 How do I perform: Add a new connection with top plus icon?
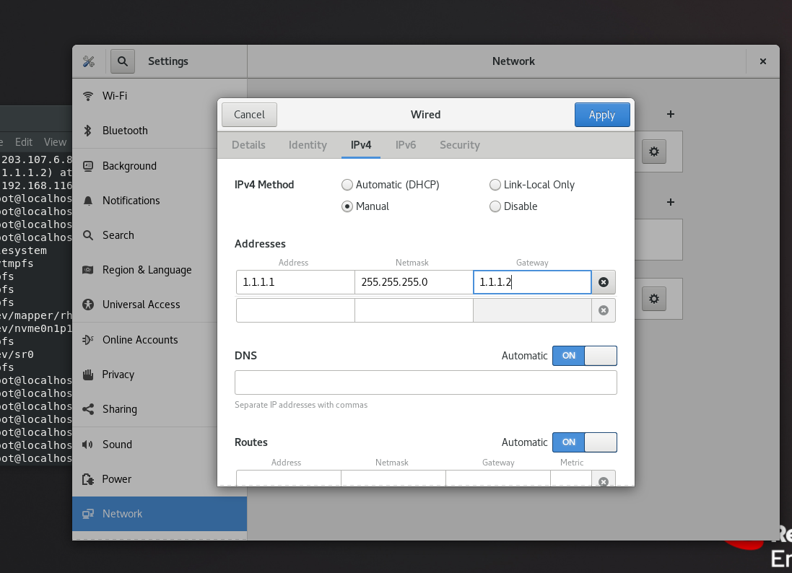[670, 114]
